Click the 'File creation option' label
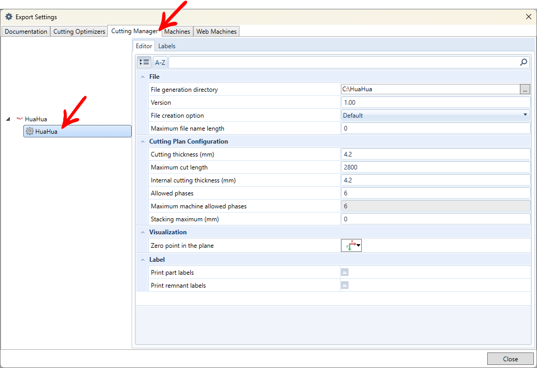 (177, 116)
